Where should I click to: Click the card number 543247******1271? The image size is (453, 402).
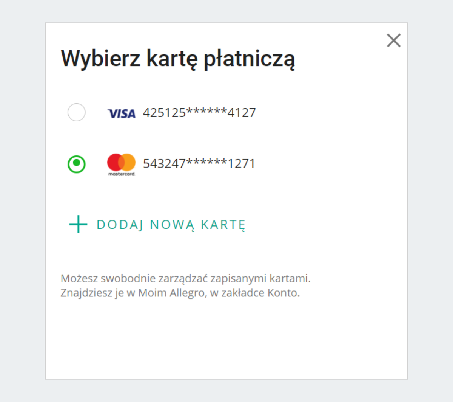point(198,163)
